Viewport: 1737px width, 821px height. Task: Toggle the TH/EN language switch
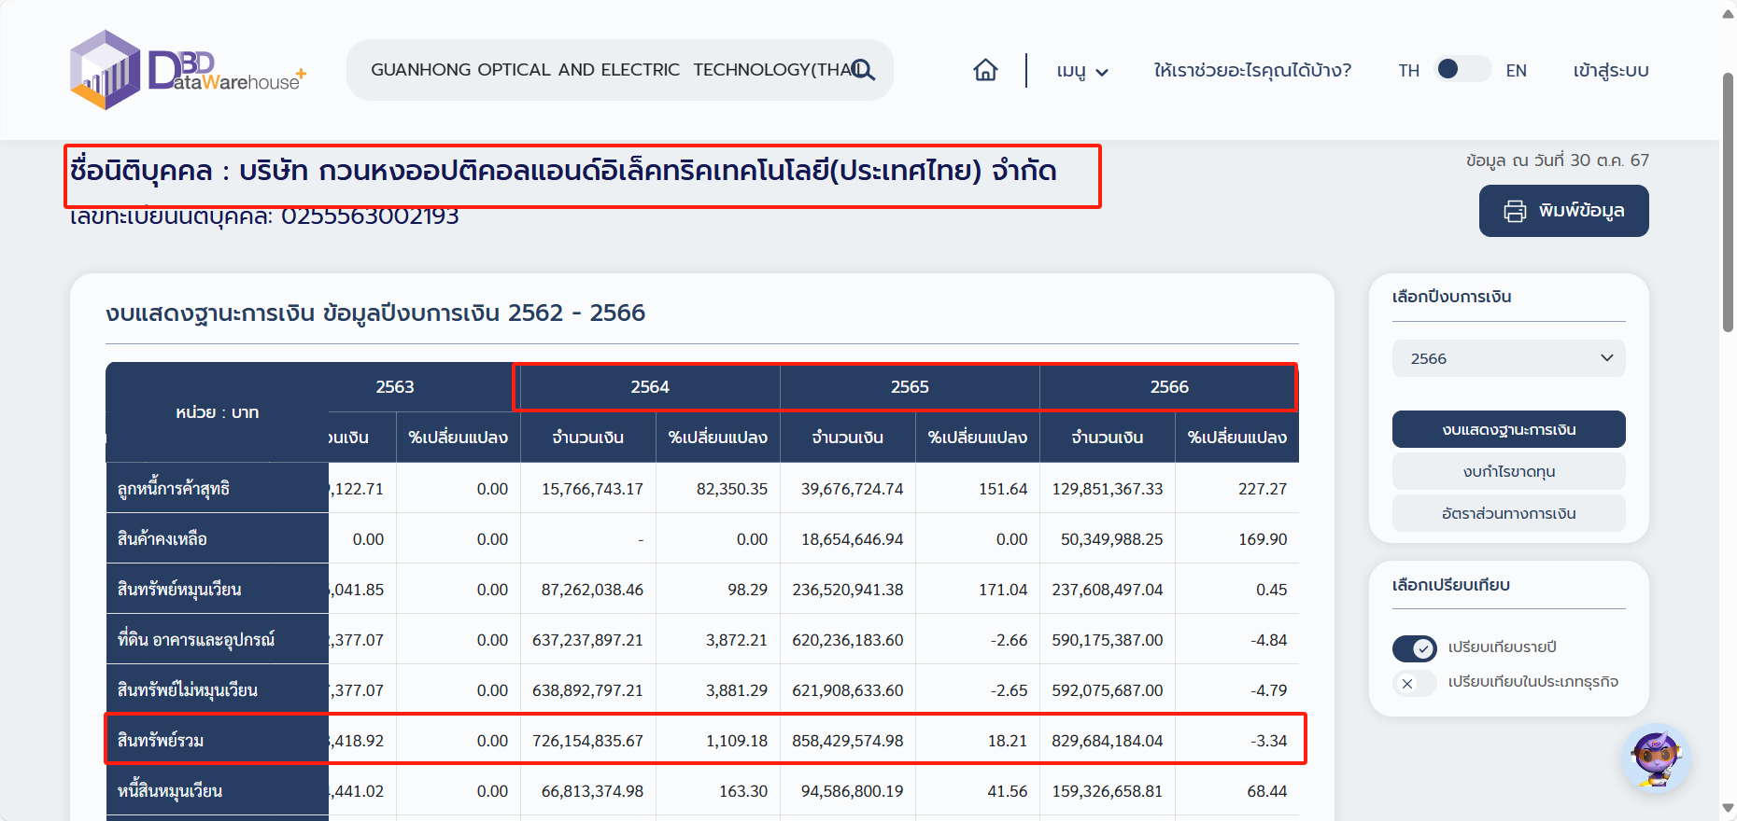click(1462, 69)
